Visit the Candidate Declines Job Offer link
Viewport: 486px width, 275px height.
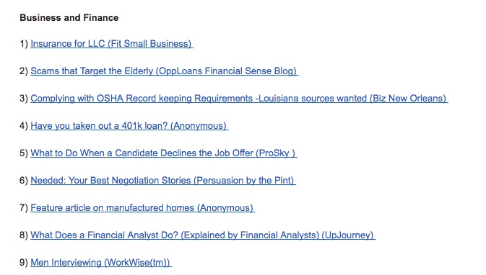[x=164, y=153]
